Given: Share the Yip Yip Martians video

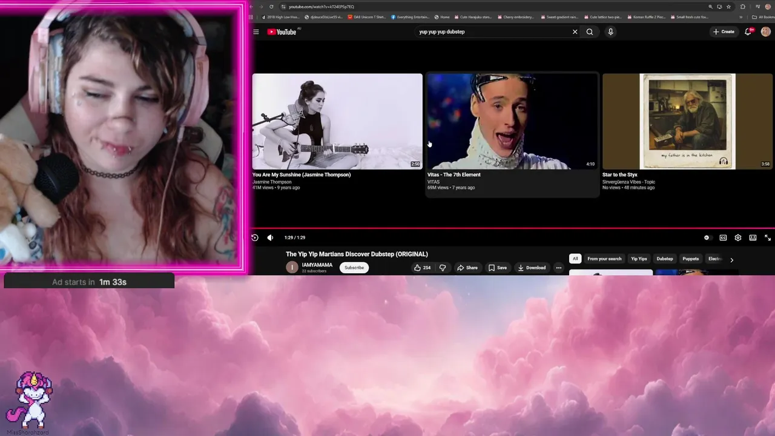Looking at the screenshot, I should pos(467,268).
